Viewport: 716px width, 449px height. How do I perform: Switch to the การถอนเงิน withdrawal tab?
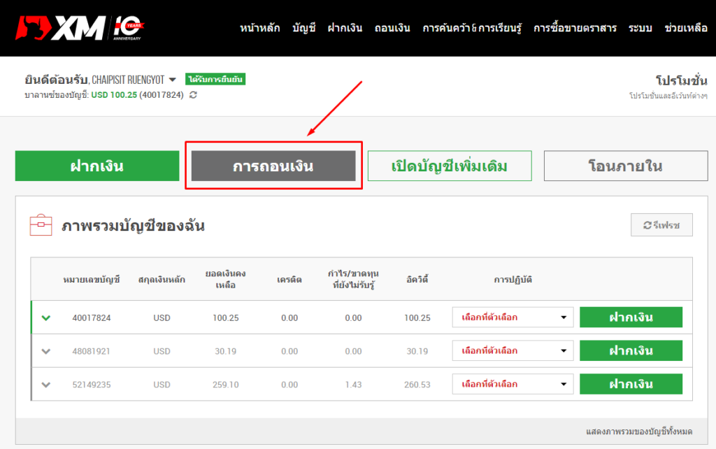tap(273, 166)
